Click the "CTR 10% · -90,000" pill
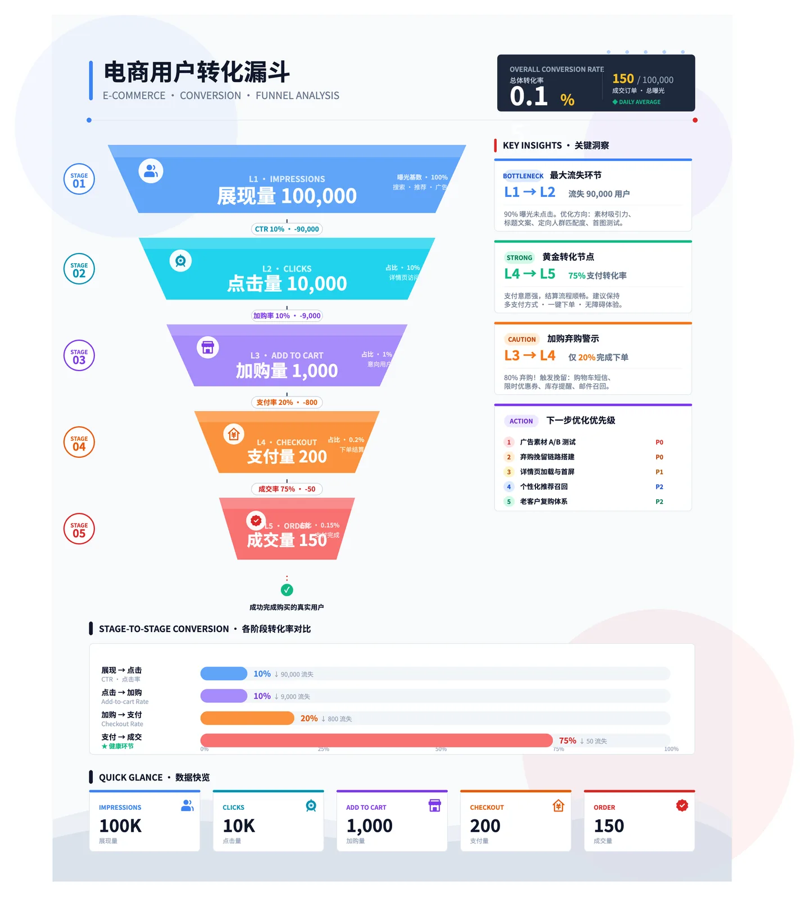The height and width of the screenshot is (898, 809). [x=287, y=229]
